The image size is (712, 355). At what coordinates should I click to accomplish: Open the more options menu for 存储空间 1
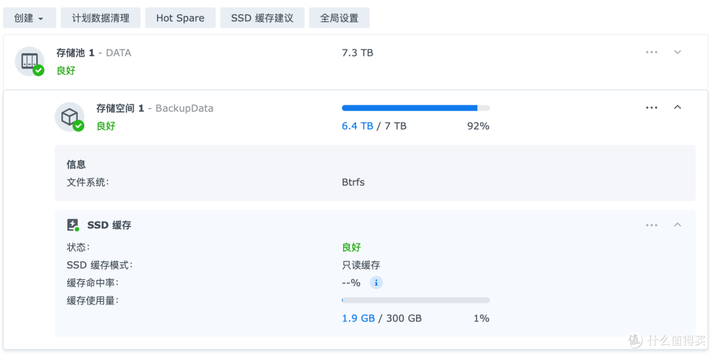pyautogui.click(x=651, y=107)
